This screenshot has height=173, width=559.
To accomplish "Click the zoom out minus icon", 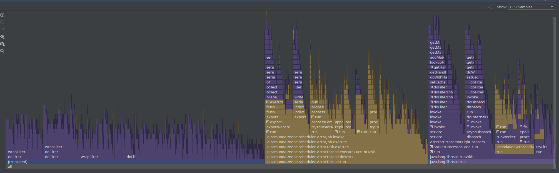I will click(x=2, y=22).
